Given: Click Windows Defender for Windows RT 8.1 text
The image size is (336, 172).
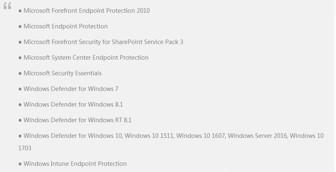Looking at the screenshot, I should (x=78, y=120).
